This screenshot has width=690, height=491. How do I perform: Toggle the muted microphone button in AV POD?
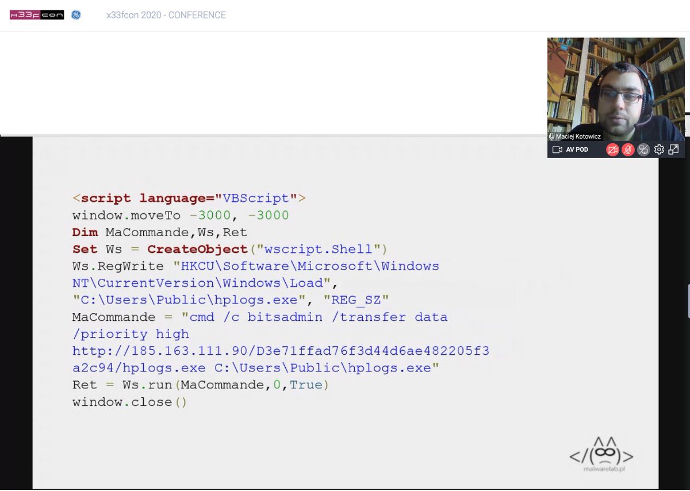pyautogui.click(x=628, y=149)
